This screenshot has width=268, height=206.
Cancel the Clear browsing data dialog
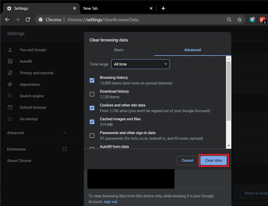[x=187, y=160]
